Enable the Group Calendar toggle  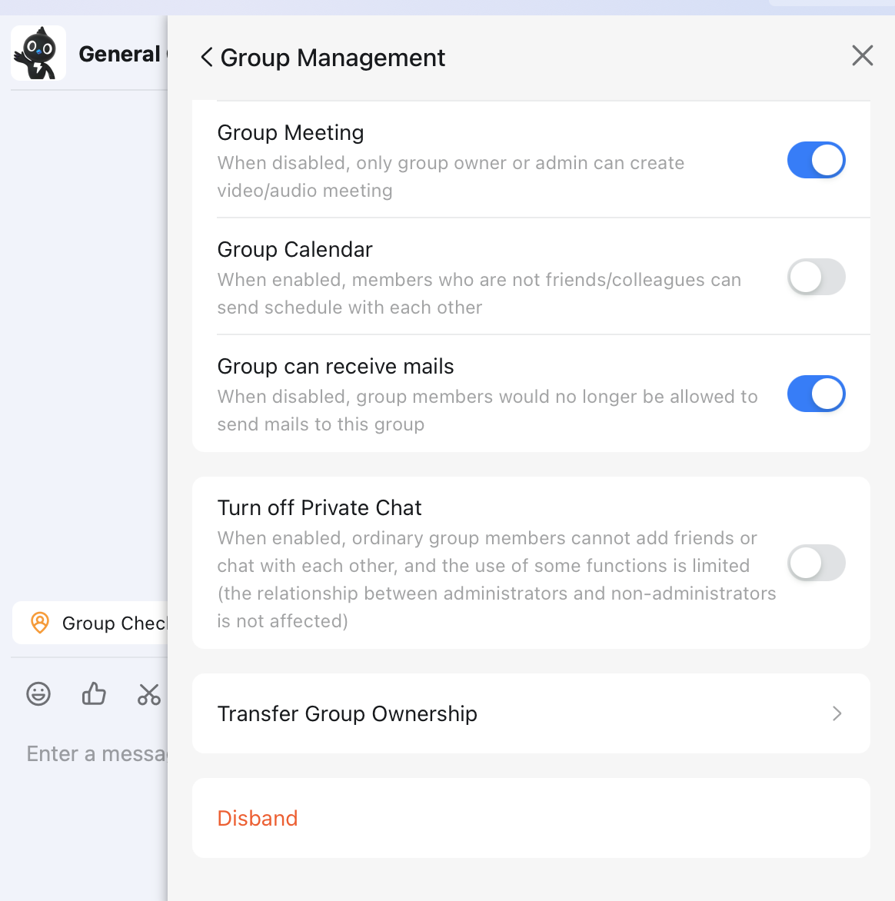816,277
